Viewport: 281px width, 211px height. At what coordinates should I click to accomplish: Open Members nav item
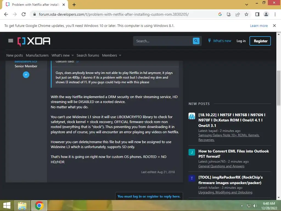(109, 55)
